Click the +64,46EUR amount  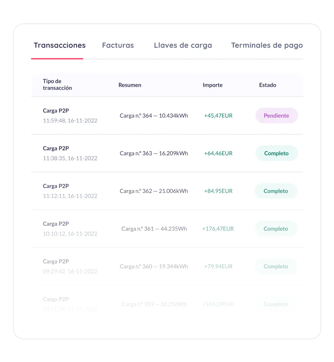pyautogui.click(x=218, y=153)
